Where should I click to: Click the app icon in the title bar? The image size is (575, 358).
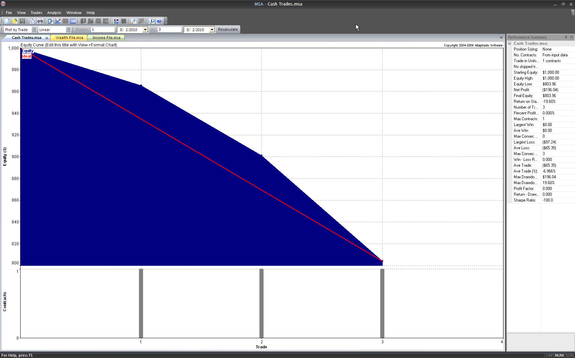tap(3, 4)
